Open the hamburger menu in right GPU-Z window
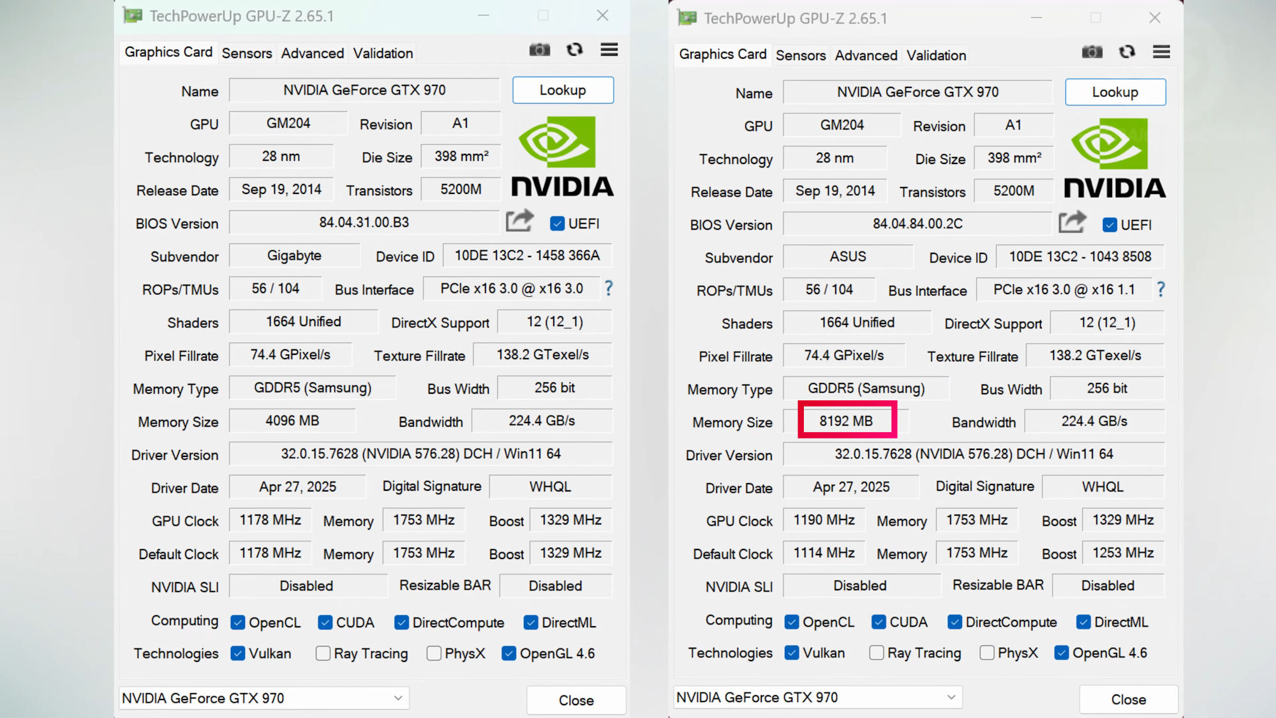Screen dimensions: 1276x718 coord(1161,52)
